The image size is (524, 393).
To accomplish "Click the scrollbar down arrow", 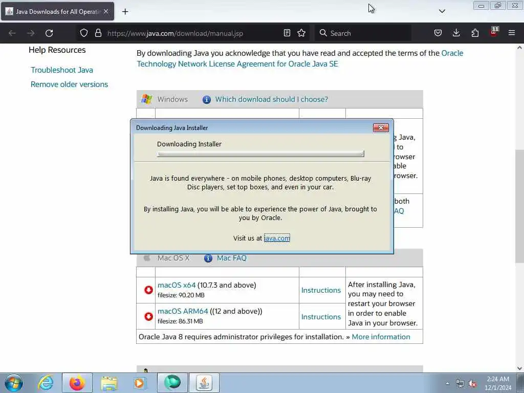I will pos(519,368).
